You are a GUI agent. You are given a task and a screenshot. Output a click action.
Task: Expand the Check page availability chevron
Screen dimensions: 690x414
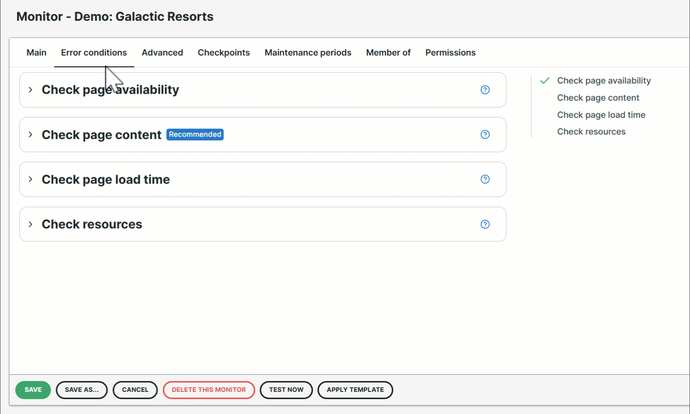tap(30, 90)
